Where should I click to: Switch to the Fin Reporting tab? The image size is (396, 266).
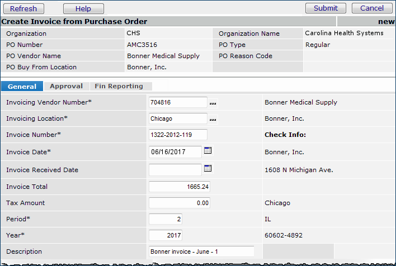pyautogui.click(x=119, y=86)
